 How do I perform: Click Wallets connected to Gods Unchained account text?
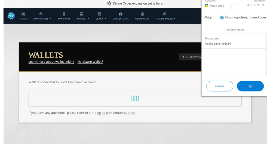[62, 82]
